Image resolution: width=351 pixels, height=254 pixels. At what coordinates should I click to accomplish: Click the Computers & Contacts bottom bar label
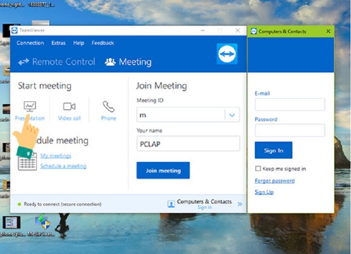click(x=205, y=201)
